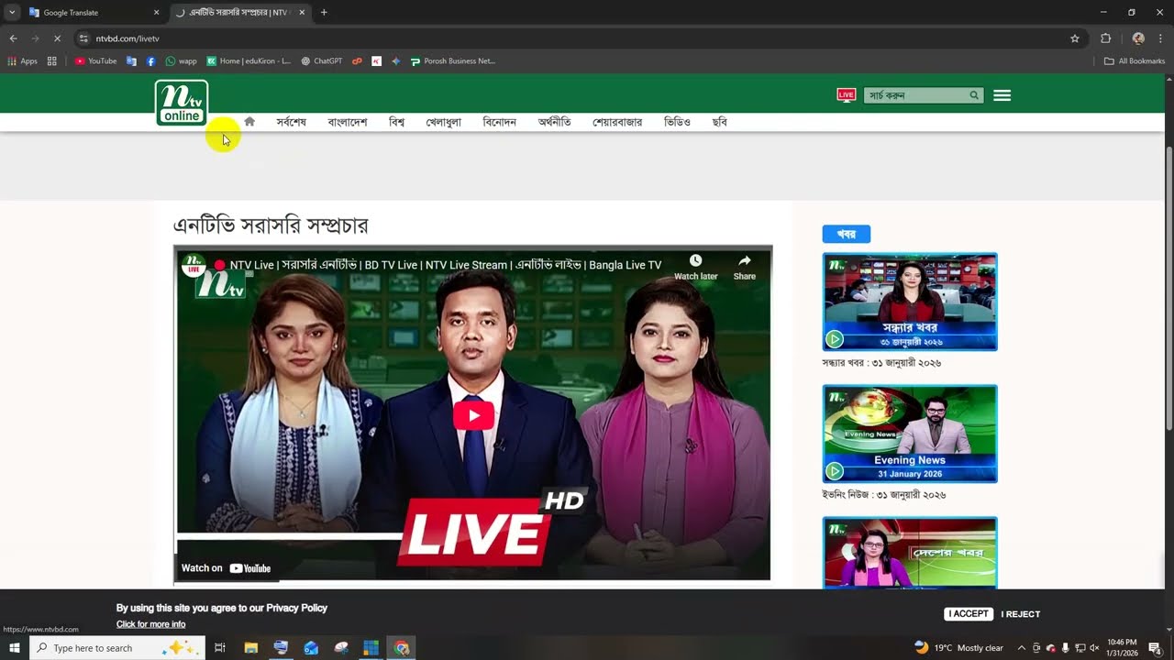Play the NTV Live YouTube video

coord(473,415)
